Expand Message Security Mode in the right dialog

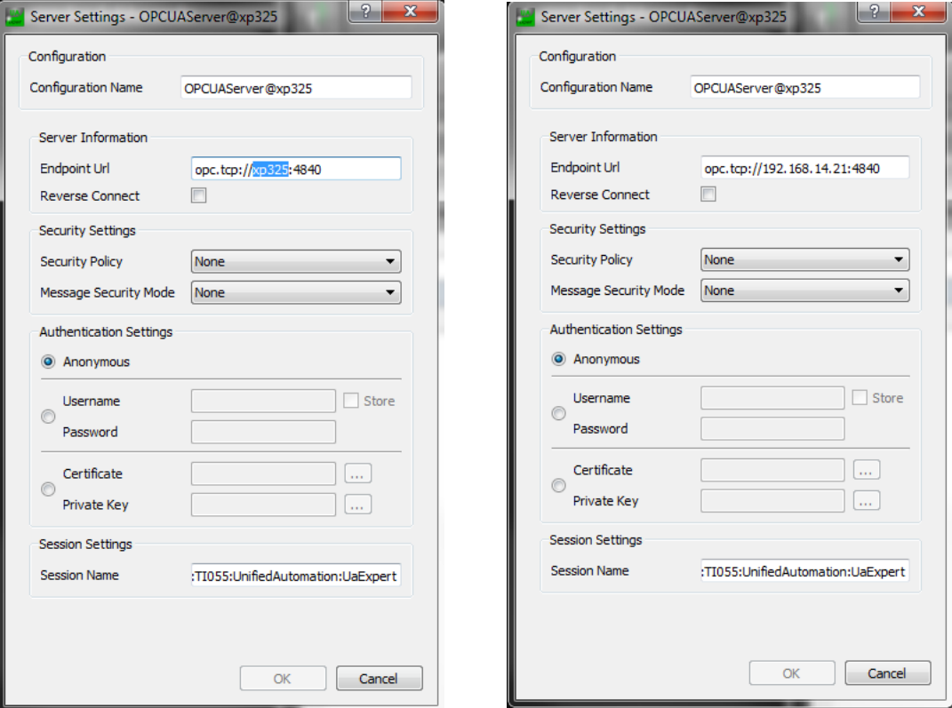(804, 290)
